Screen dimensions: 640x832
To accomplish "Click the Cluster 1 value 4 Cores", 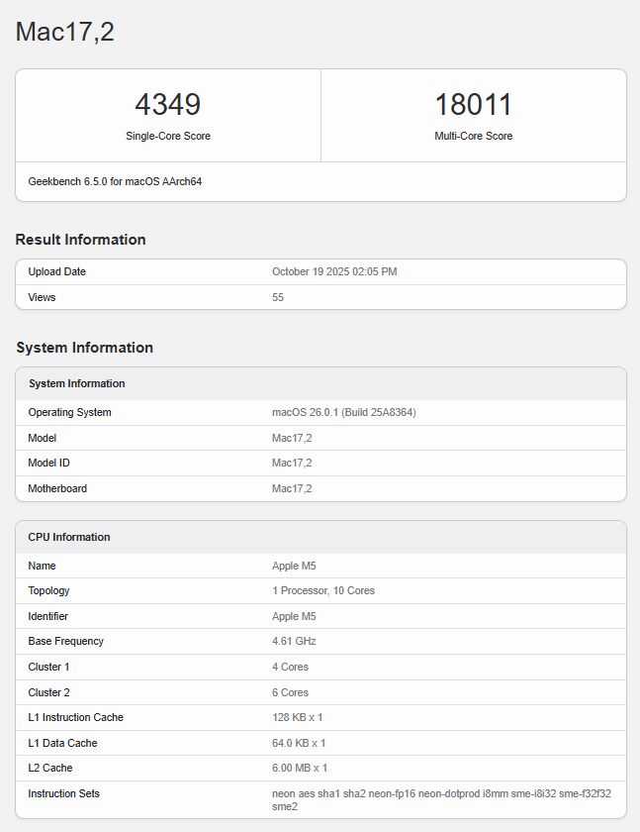I will (x=290, y=667).
